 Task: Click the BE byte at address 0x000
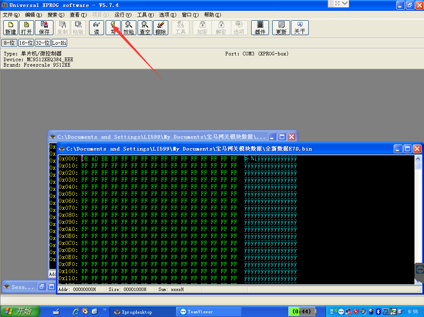[x=104, y=159]
